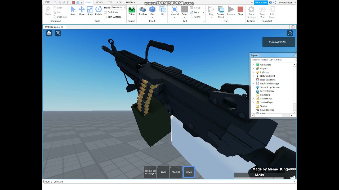Close the Untitled Game tab

point(62,27)
